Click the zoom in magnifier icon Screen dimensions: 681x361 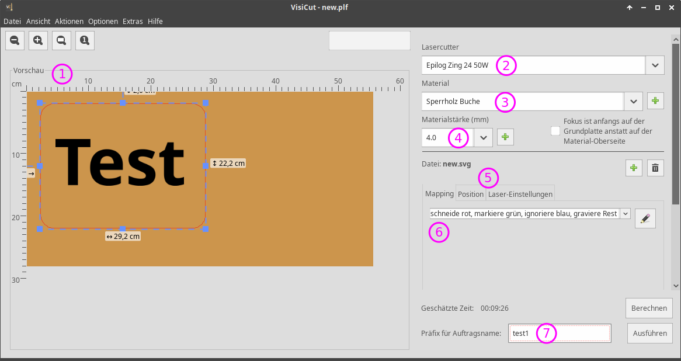[x=38, y=40]
